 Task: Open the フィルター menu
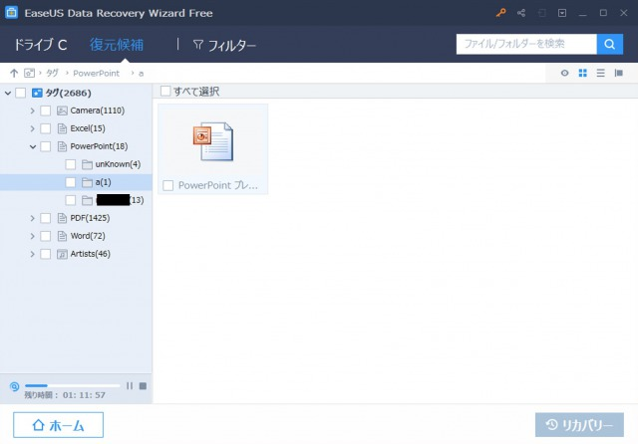224,45
